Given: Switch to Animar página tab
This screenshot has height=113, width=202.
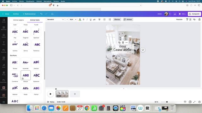Looking at the screenshot, I should point(18,20).
